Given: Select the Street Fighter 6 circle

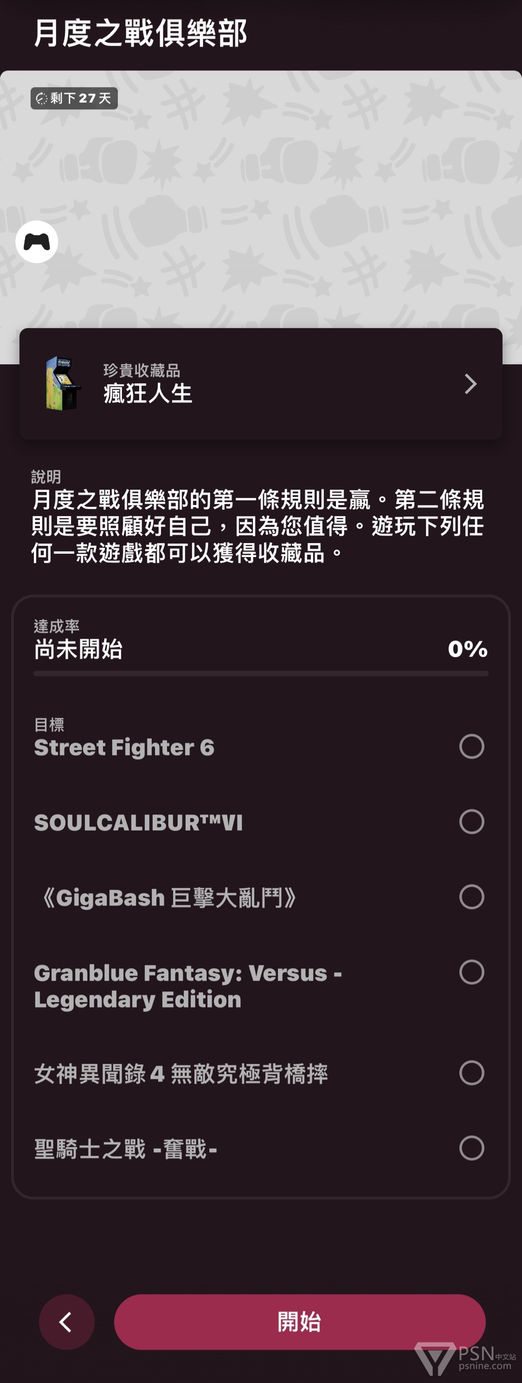Looking at the screenshot, I should [x=472, y=746].
